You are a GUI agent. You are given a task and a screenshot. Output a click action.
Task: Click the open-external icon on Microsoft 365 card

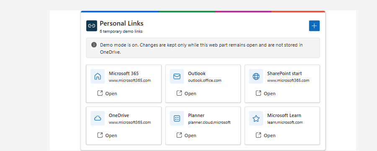click(100, 93)
